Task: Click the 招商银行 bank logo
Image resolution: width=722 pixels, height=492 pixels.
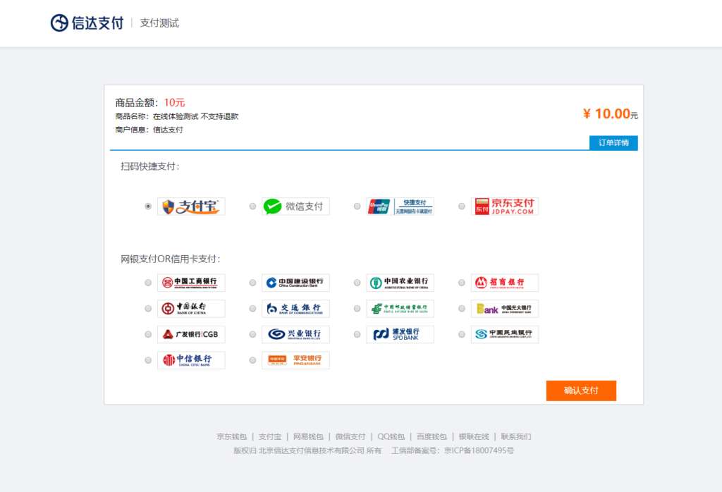Action: point(505,283)
